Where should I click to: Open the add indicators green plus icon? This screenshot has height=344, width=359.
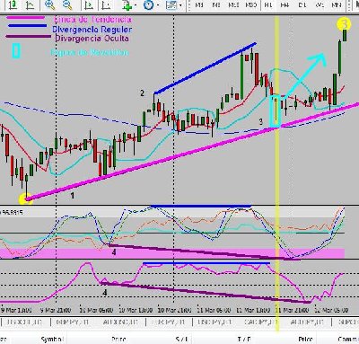click(x=127, y=4)
